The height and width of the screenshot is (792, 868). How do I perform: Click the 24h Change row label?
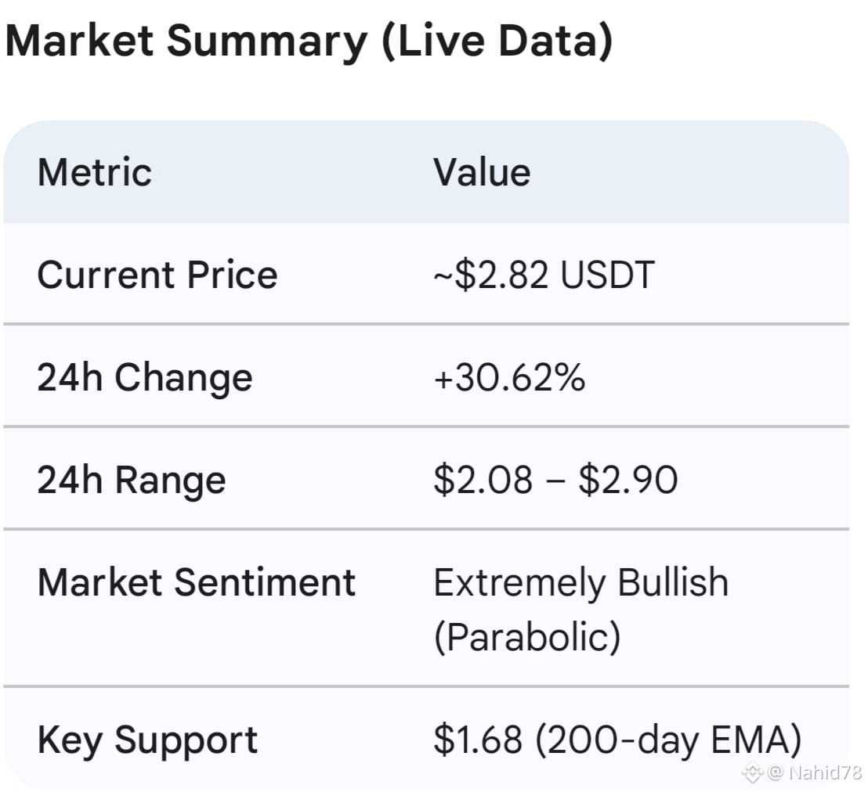(145, 378)
